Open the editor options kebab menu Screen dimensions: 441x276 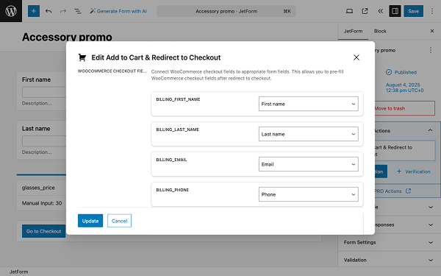point(432,11)
